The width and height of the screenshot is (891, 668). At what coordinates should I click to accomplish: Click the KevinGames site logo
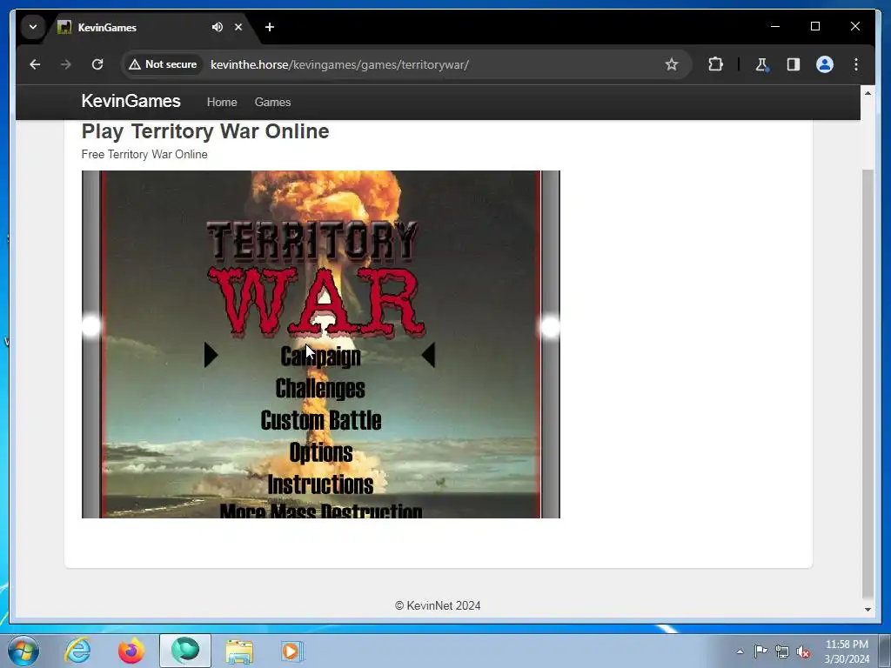tap(131, 101)
